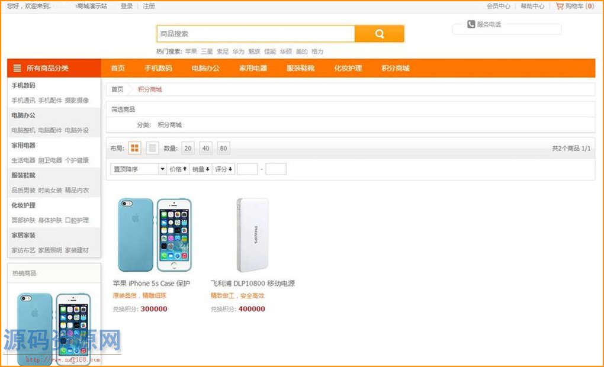The height and width of the screenshot is (367, 604).
Task: Open sidebar category 电脑外设
Action: [76, 130]
